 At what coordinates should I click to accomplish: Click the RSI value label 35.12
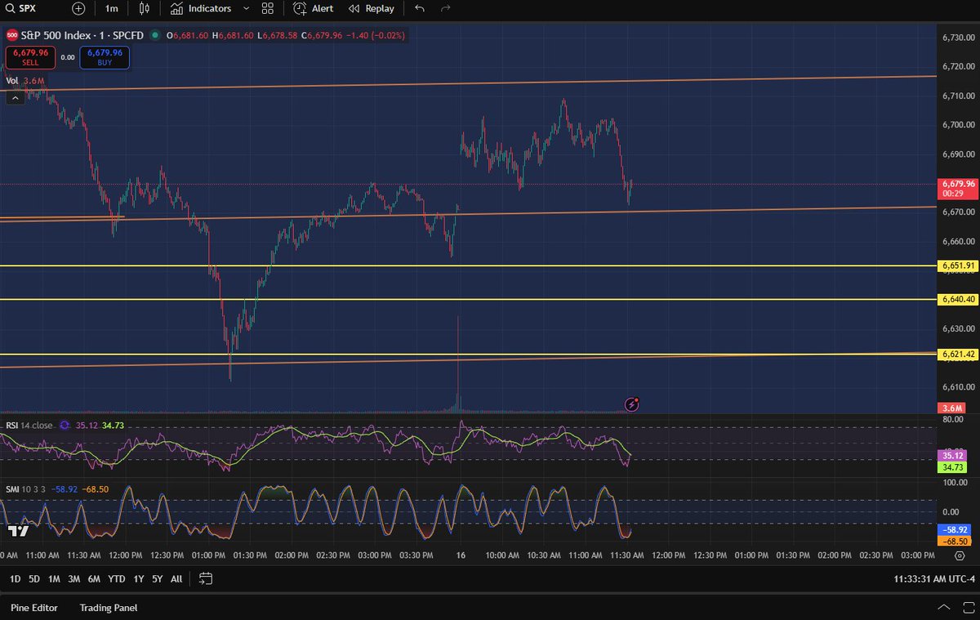coord(954,455)
